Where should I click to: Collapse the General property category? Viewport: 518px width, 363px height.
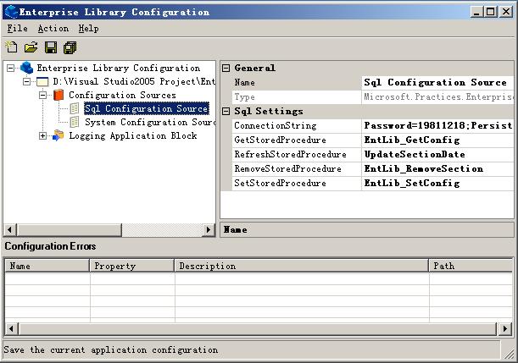tap(226, 68)
